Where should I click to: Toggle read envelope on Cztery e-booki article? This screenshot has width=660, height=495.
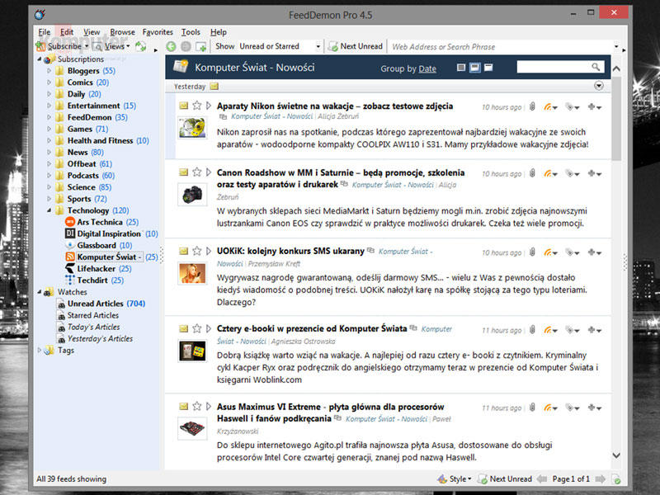[183, 328]
